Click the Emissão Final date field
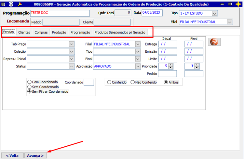This screenshot has width=244, height=159. (194, 51)
